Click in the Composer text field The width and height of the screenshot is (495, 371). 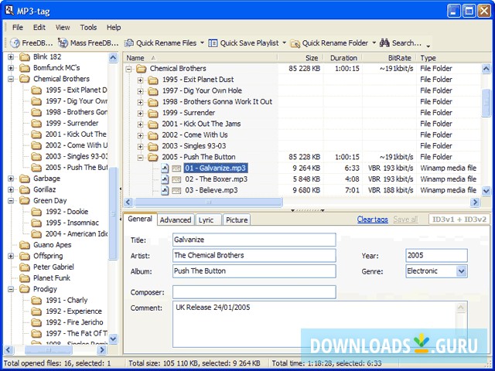tap(254, 292)
